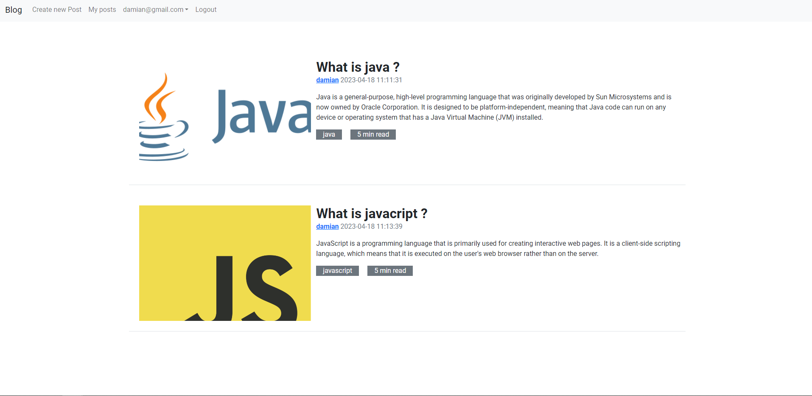Open the JS logo post thumbnail

pos(225,263)
